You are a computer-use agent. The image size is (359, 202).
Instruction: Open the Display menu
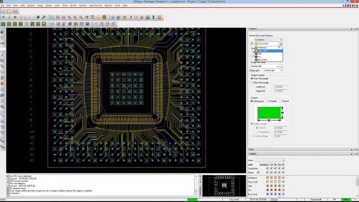click(31, 5)
